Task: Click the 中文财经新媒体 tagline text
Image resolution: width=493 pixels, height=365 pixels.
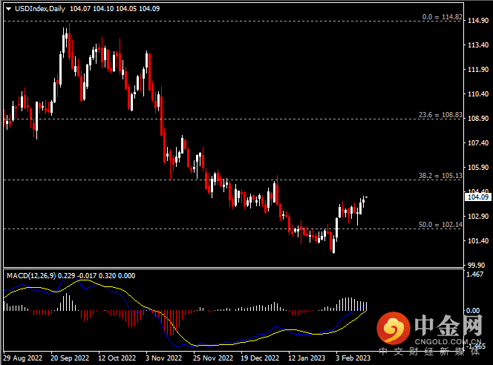Action: (x=431, y=352)
